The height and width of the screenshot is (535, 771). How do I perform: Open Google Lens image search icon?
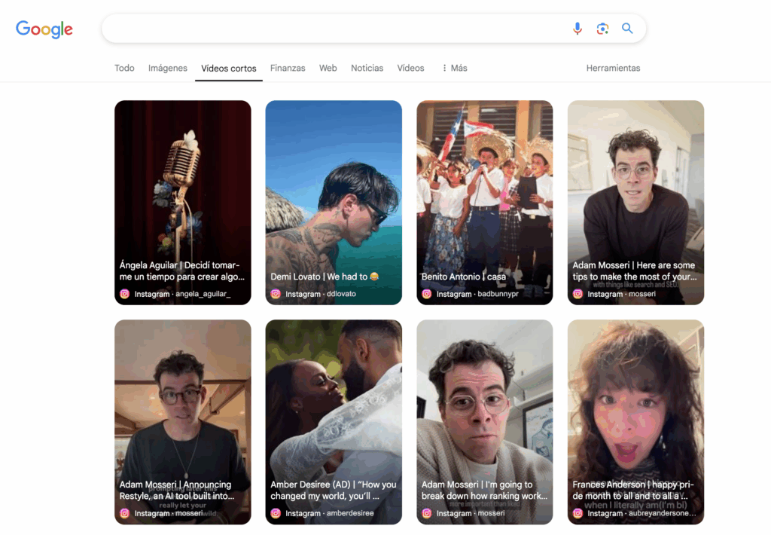tap(602, 29)
